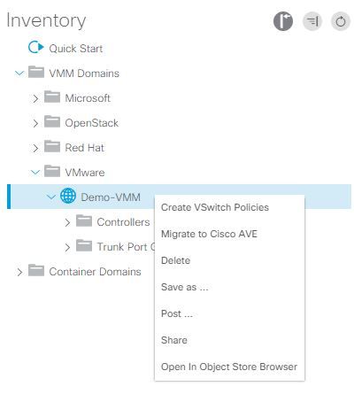Choose Open In Object Store Browser

pyautogui.click(x=229, y=367)
